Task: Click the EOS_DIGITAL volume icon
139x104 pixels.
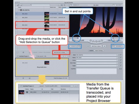Action: tap(21, 10)
